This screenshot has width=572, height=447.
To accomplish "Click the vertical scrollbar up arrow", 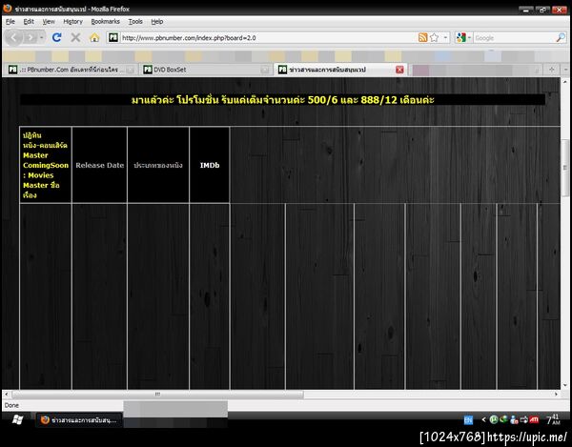I will coord(565,82).
